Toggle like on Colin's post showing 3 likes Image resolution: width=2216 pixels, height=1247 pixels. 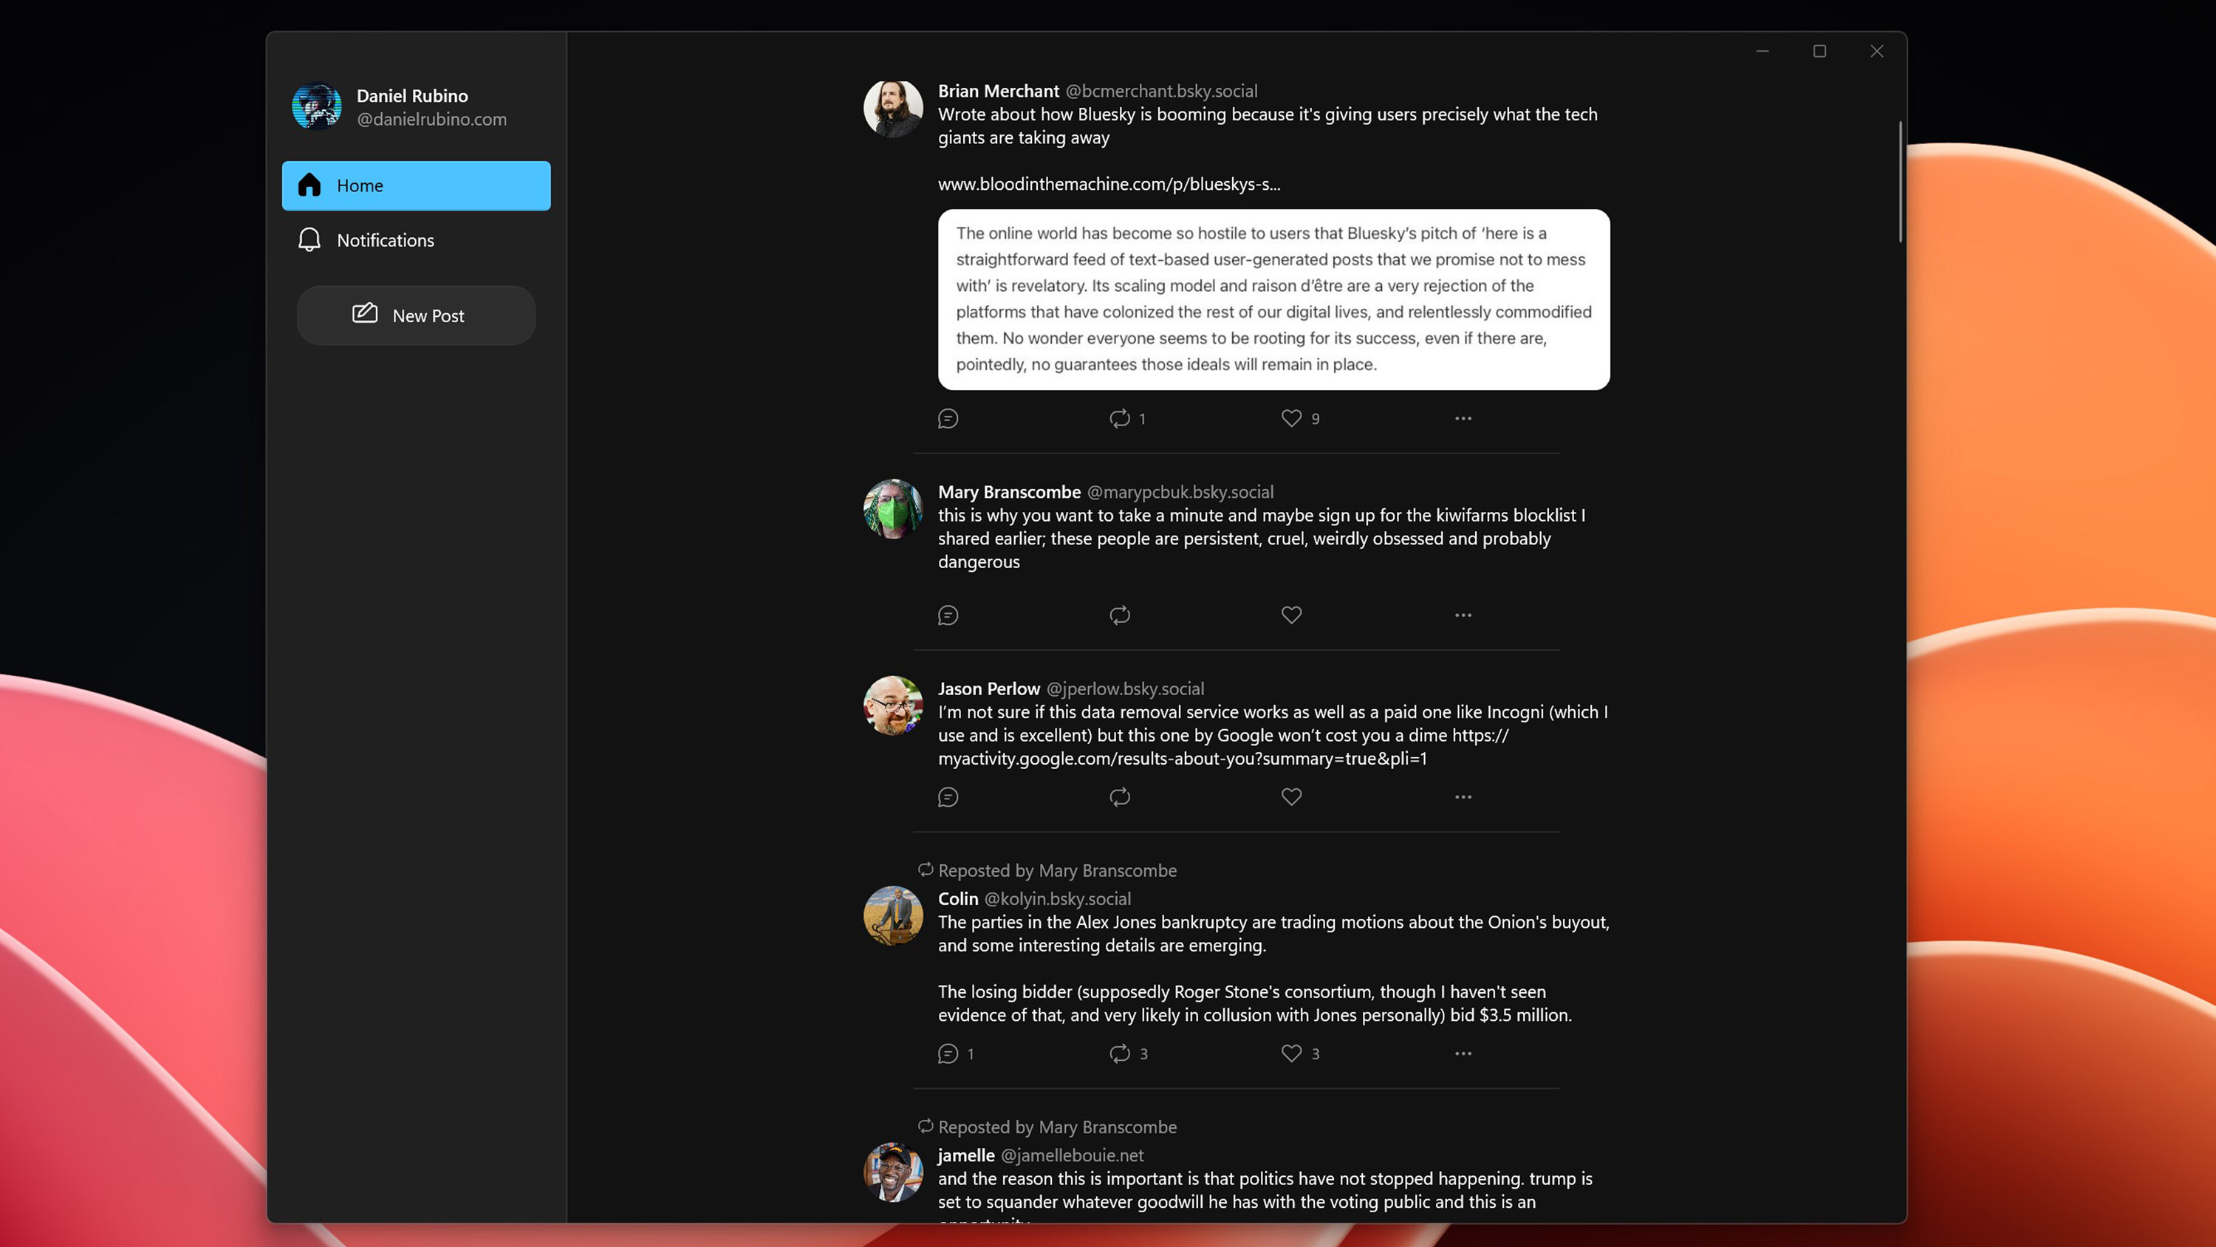click(x=1290, y=1052)
